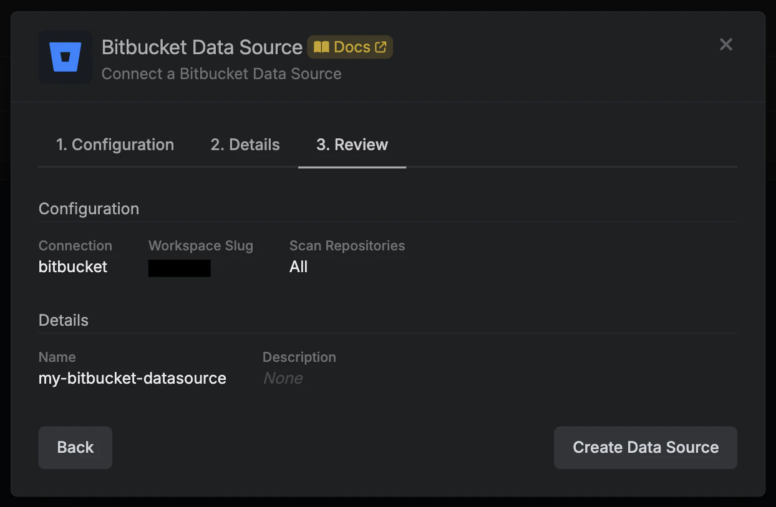776x507 pixels.
Task: Click the 'Bitbucket Data Source' title
Action: [202, 47]
